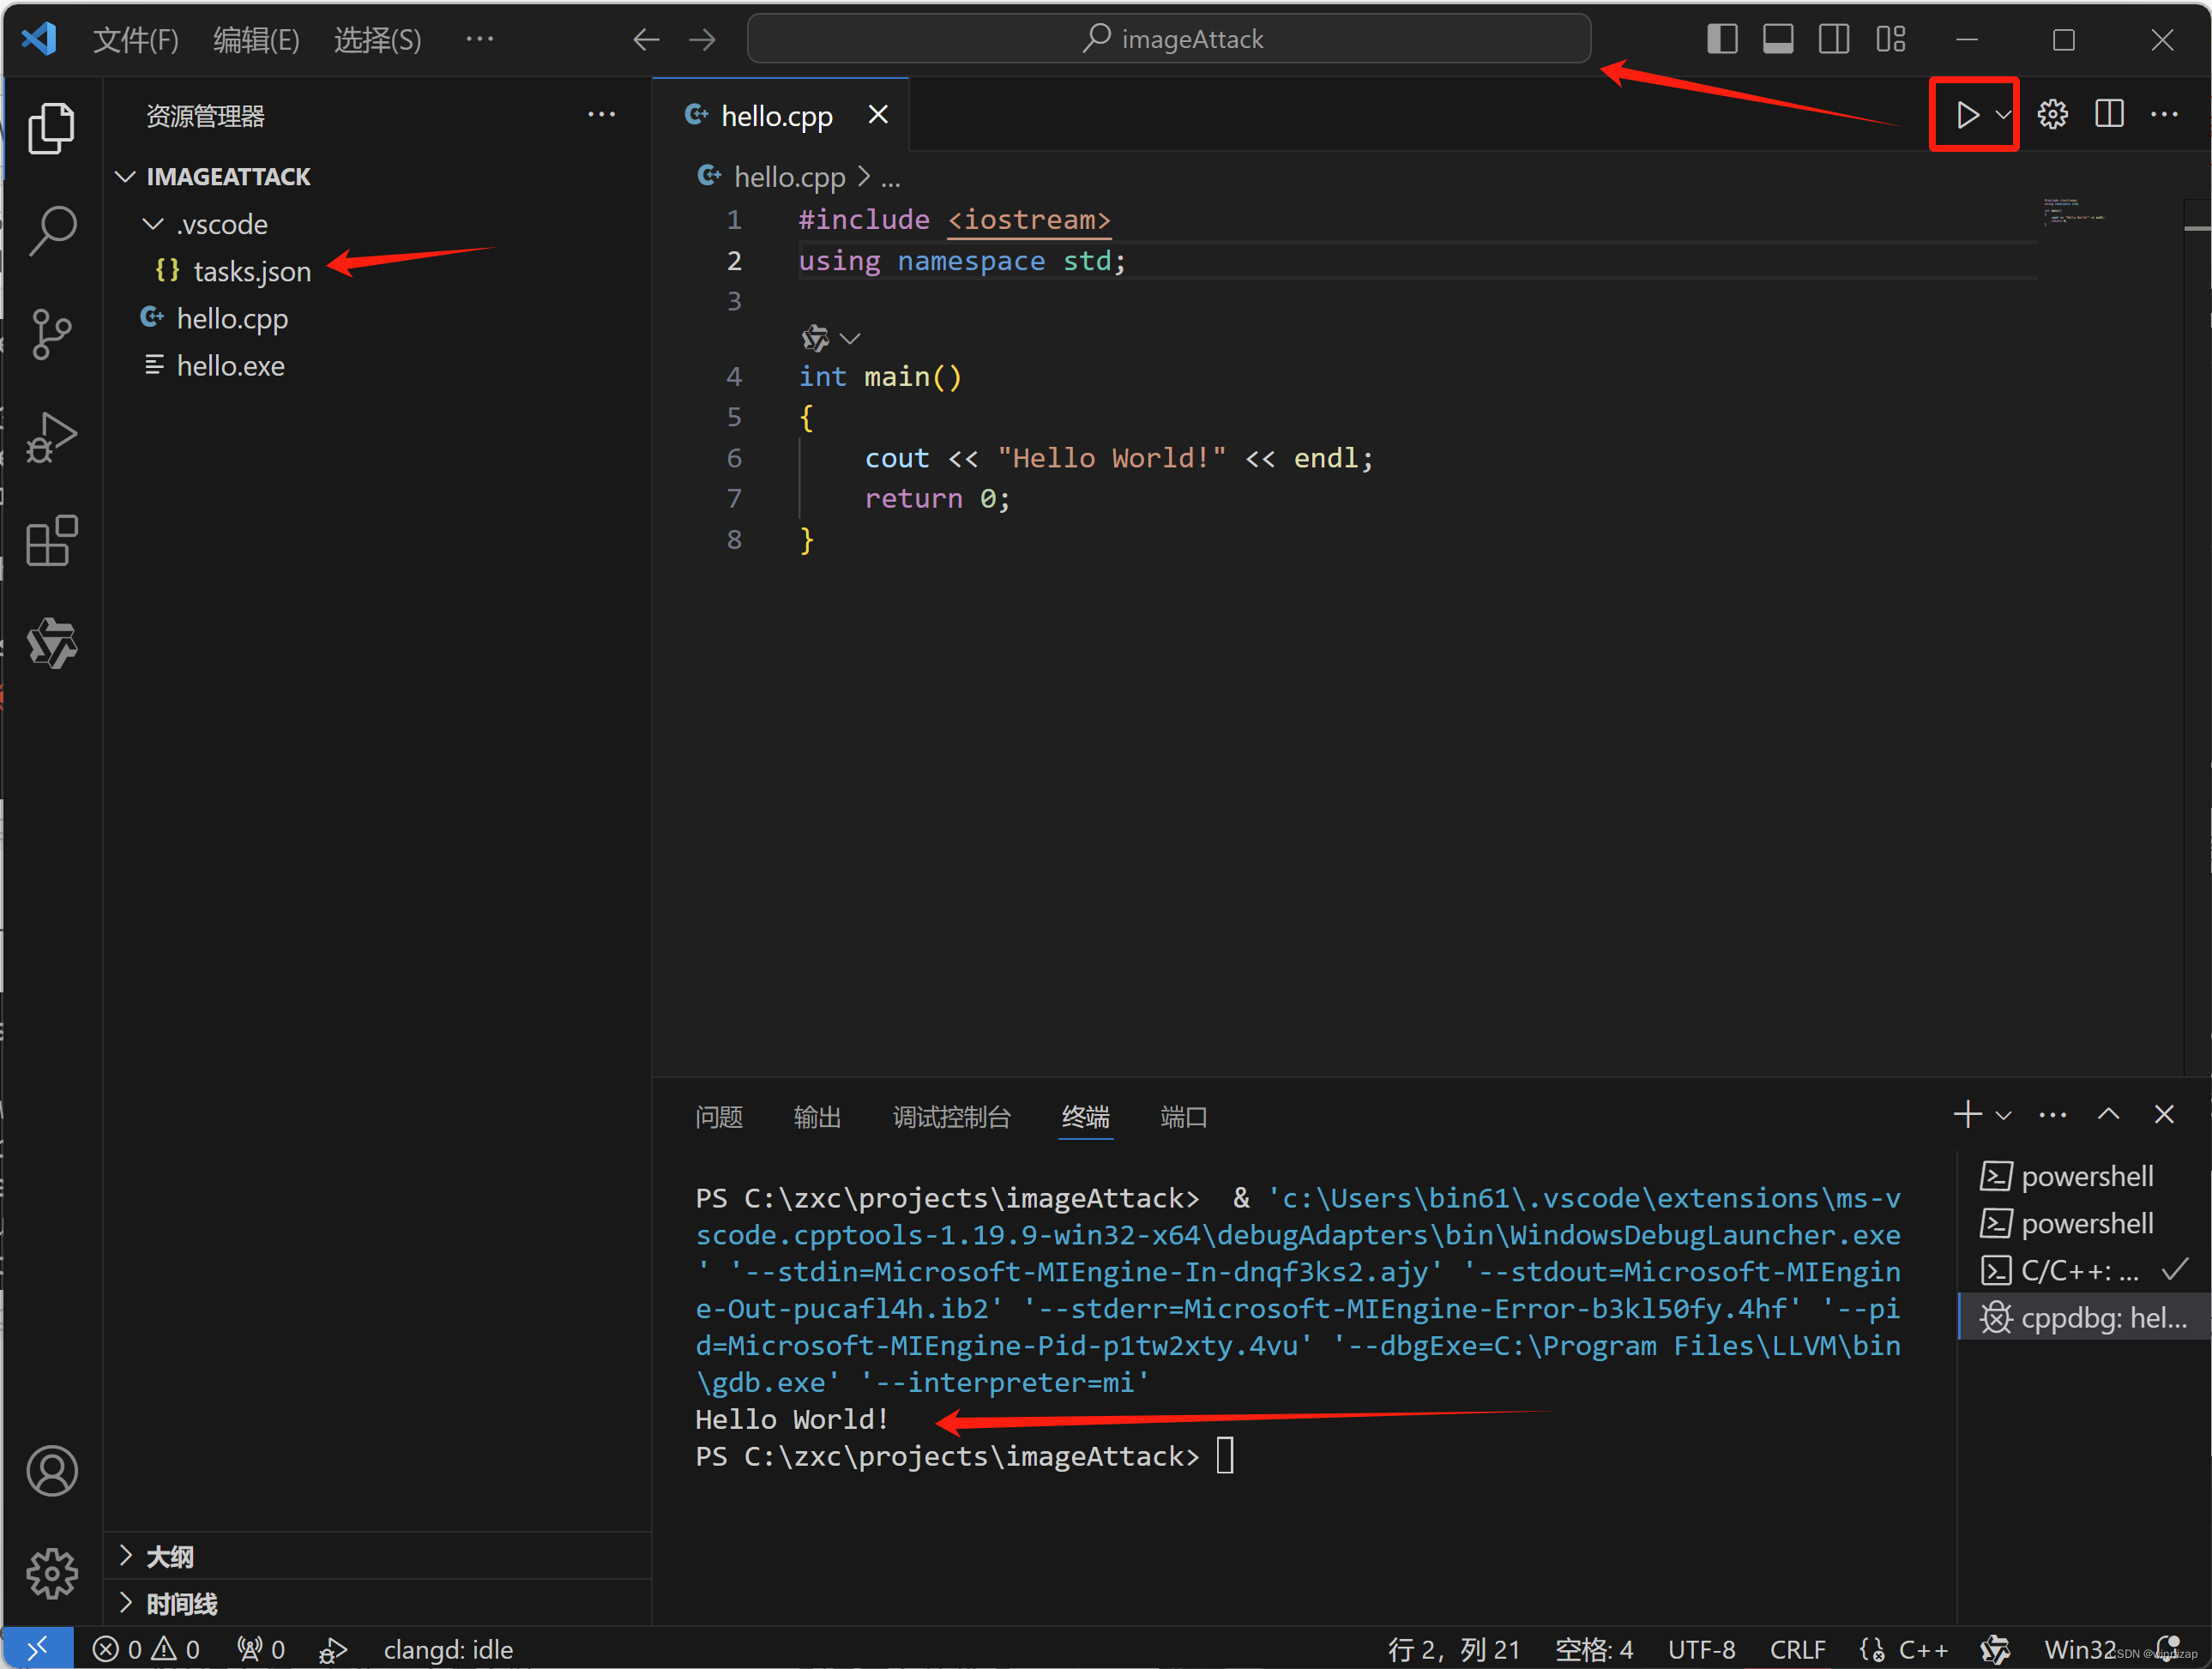Close the terminal panel
Screen dimensions: 2212x1669
[x=2164, y=1114]
